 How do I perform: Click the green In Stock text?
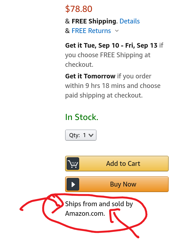[82, 117]
